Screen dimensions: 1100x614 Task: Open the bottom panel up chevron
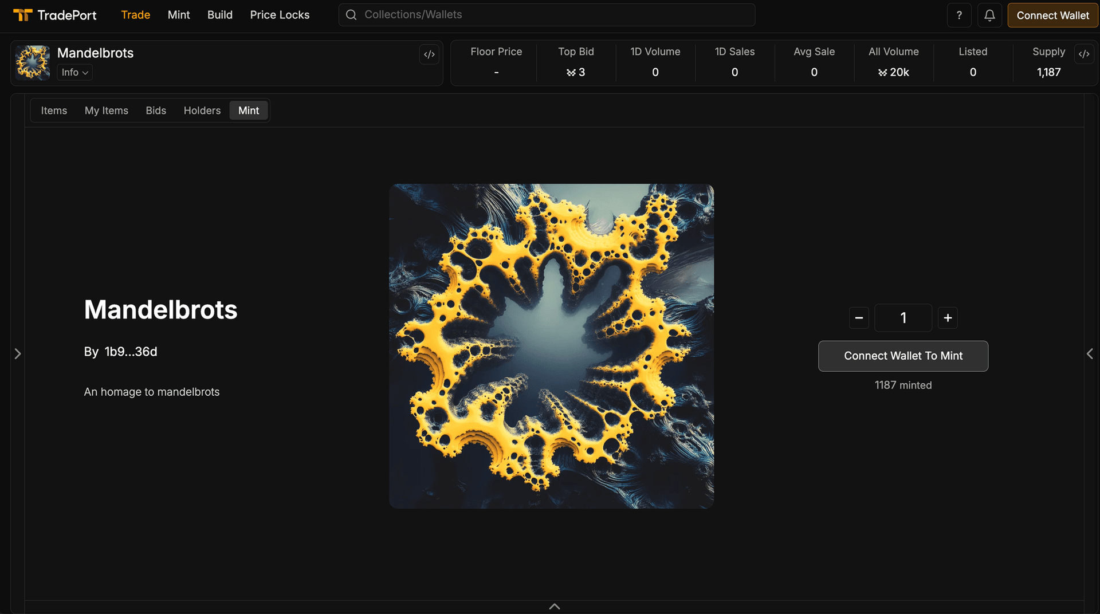(554, 606)
